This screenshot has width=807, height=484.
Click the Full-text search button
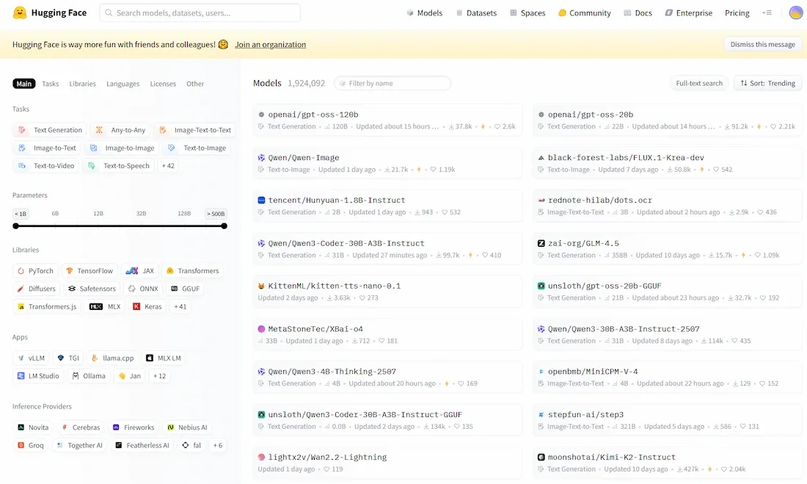[699, 83]
